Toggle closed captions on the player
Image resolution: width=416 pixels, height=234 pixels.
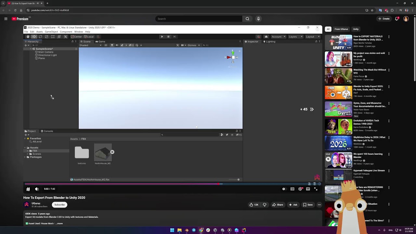click(292, 189)
